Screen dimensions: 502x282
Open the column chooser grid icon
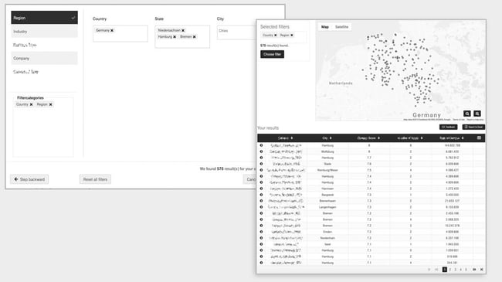(479, 138)
